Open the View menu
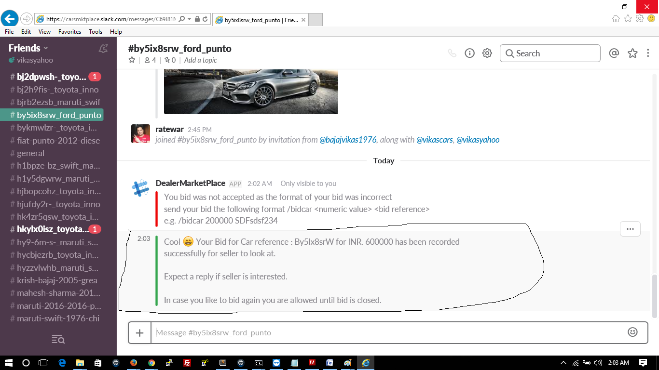 click(x=44, y=32)
